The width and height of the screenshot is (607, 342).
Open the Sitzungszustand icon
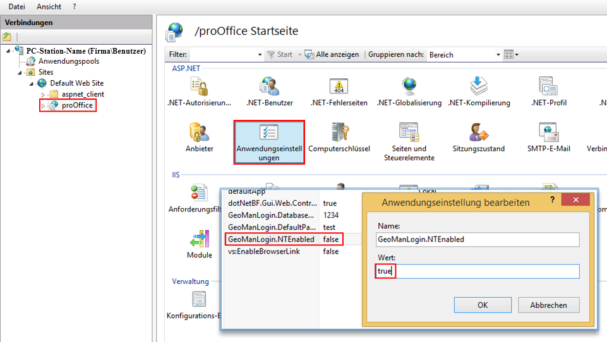pos(478,134)
